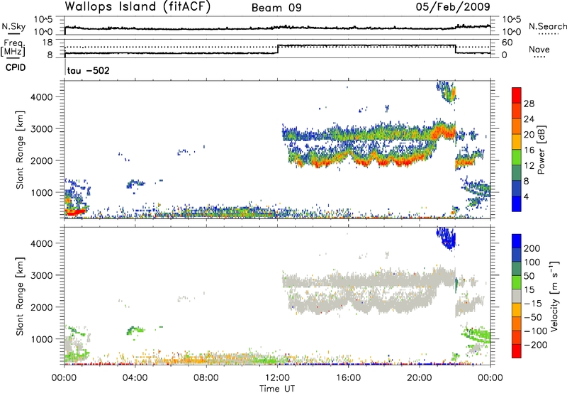
Task: Select the red bottom of velocity colorbar
Action: [x=517, y=351]
